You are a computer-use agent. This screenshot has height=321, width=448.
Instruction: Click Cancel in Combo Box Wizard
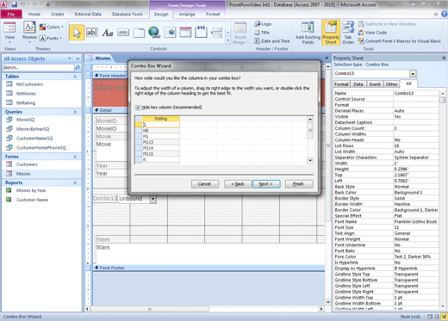click(x=204, y=184)
